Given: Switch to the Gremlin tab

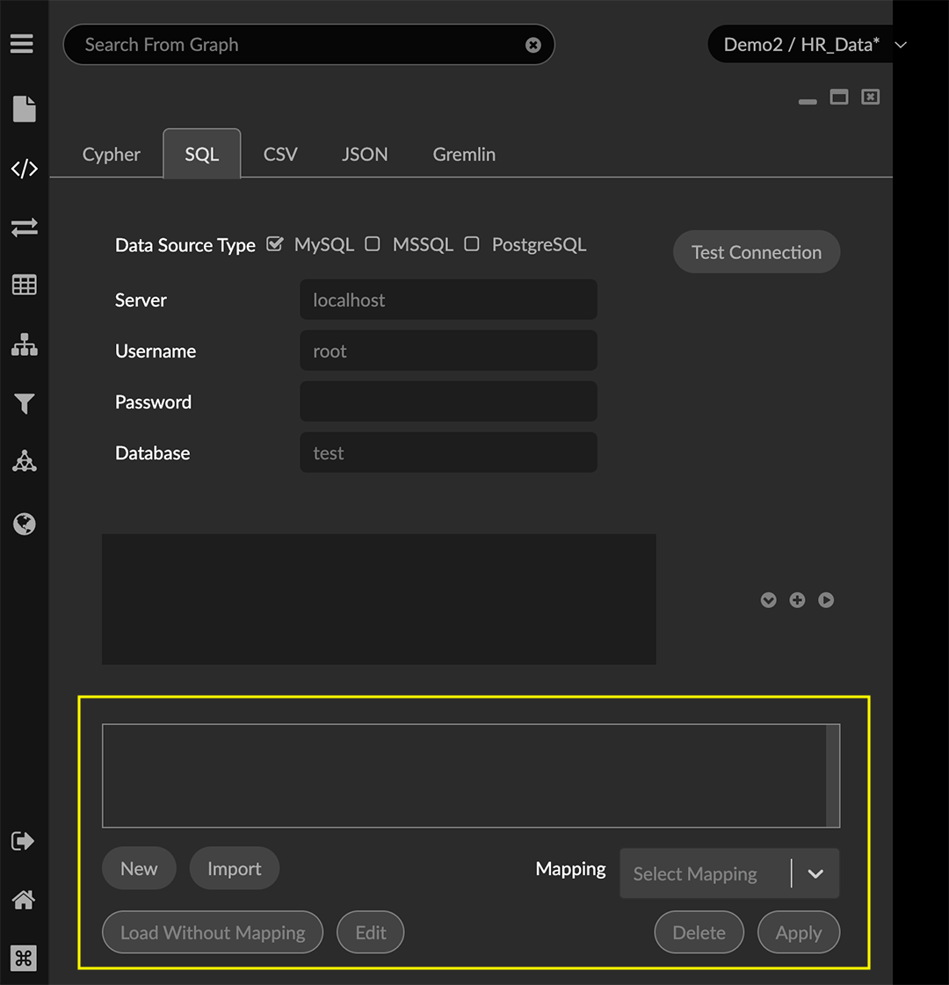Looking at the screenshot, I should pos(464,155).
